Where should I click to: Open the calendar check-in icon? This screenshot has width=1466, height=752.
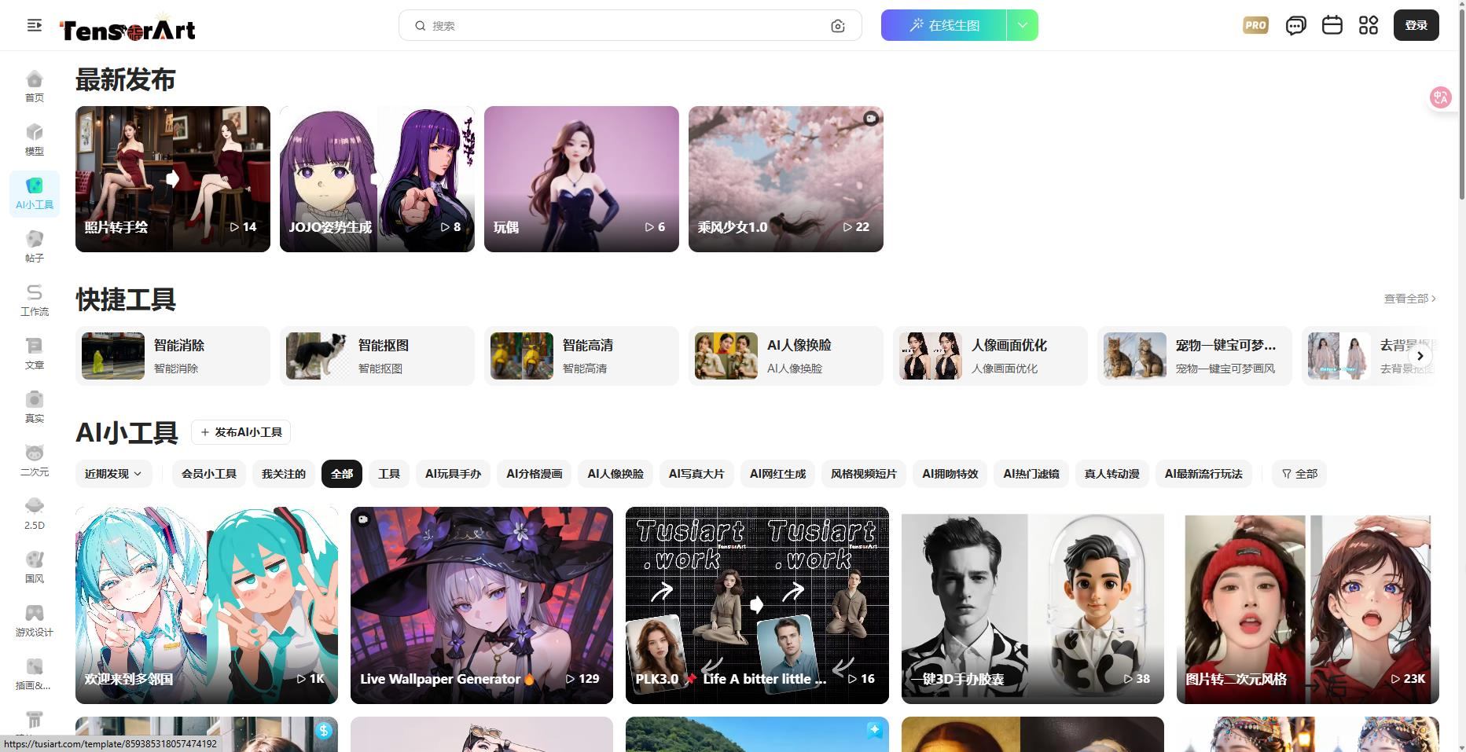click(1332, 25)
